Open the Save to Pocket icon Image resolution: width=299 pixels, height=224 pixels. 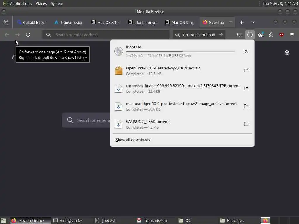(x=239, y=35)
